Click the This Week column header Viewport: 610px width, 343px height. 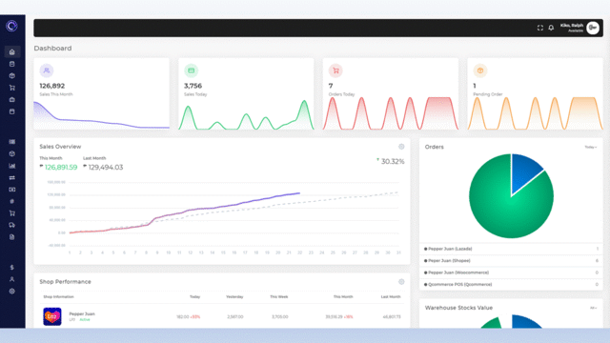[279, 296]
